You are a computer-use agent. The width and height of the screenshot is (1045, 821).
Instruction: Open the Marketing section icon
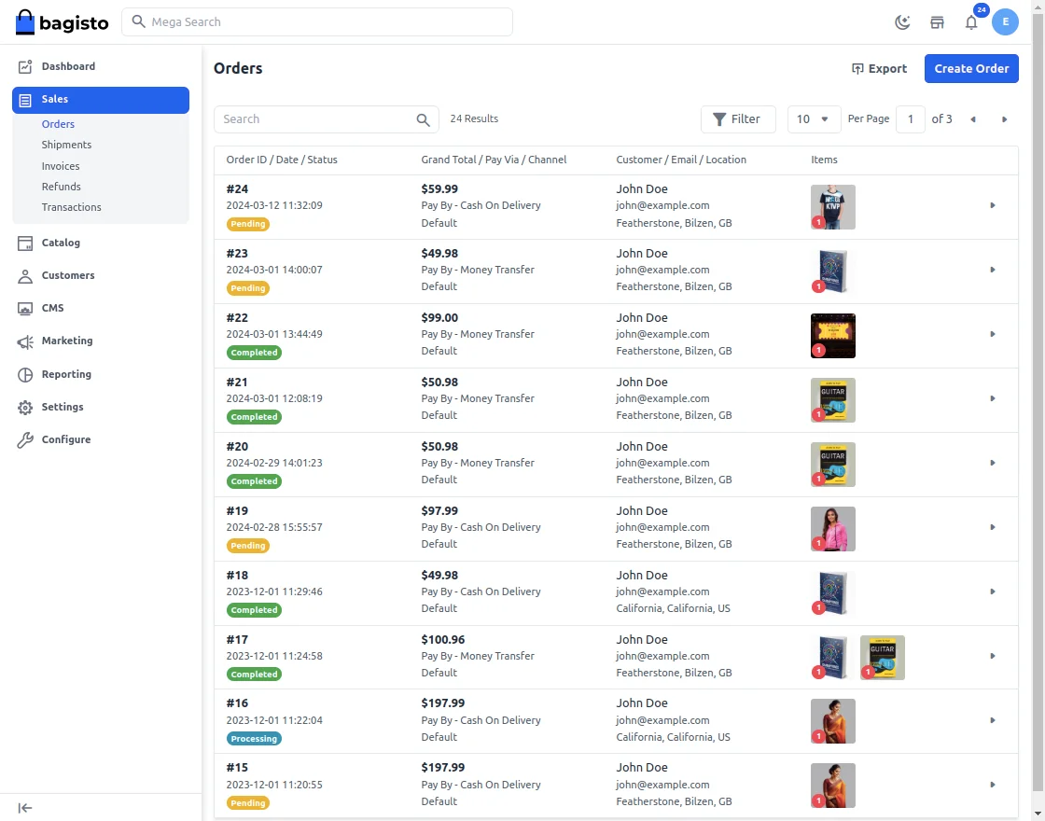pos(27,341)
